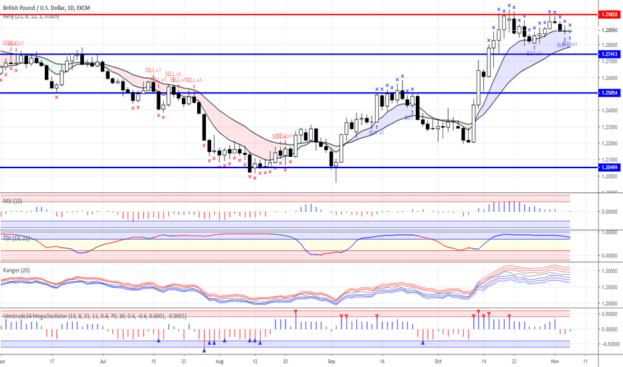
Task: Click the lone red triangle marker in MegaOscillator near Aug 20
Action: [x=295, y=312]
